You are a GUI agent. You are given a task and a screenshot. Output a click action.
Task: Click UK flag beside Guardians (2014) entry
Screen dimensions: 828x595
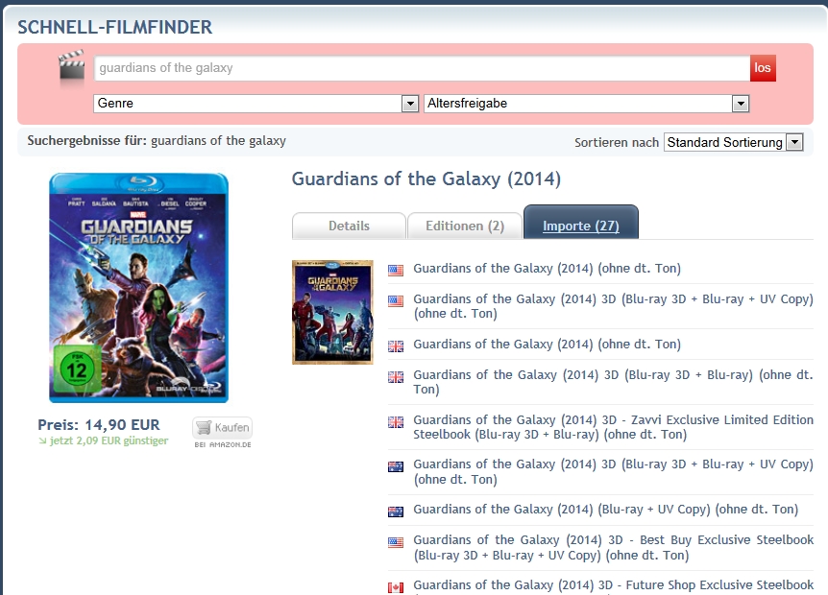(396, 346)
